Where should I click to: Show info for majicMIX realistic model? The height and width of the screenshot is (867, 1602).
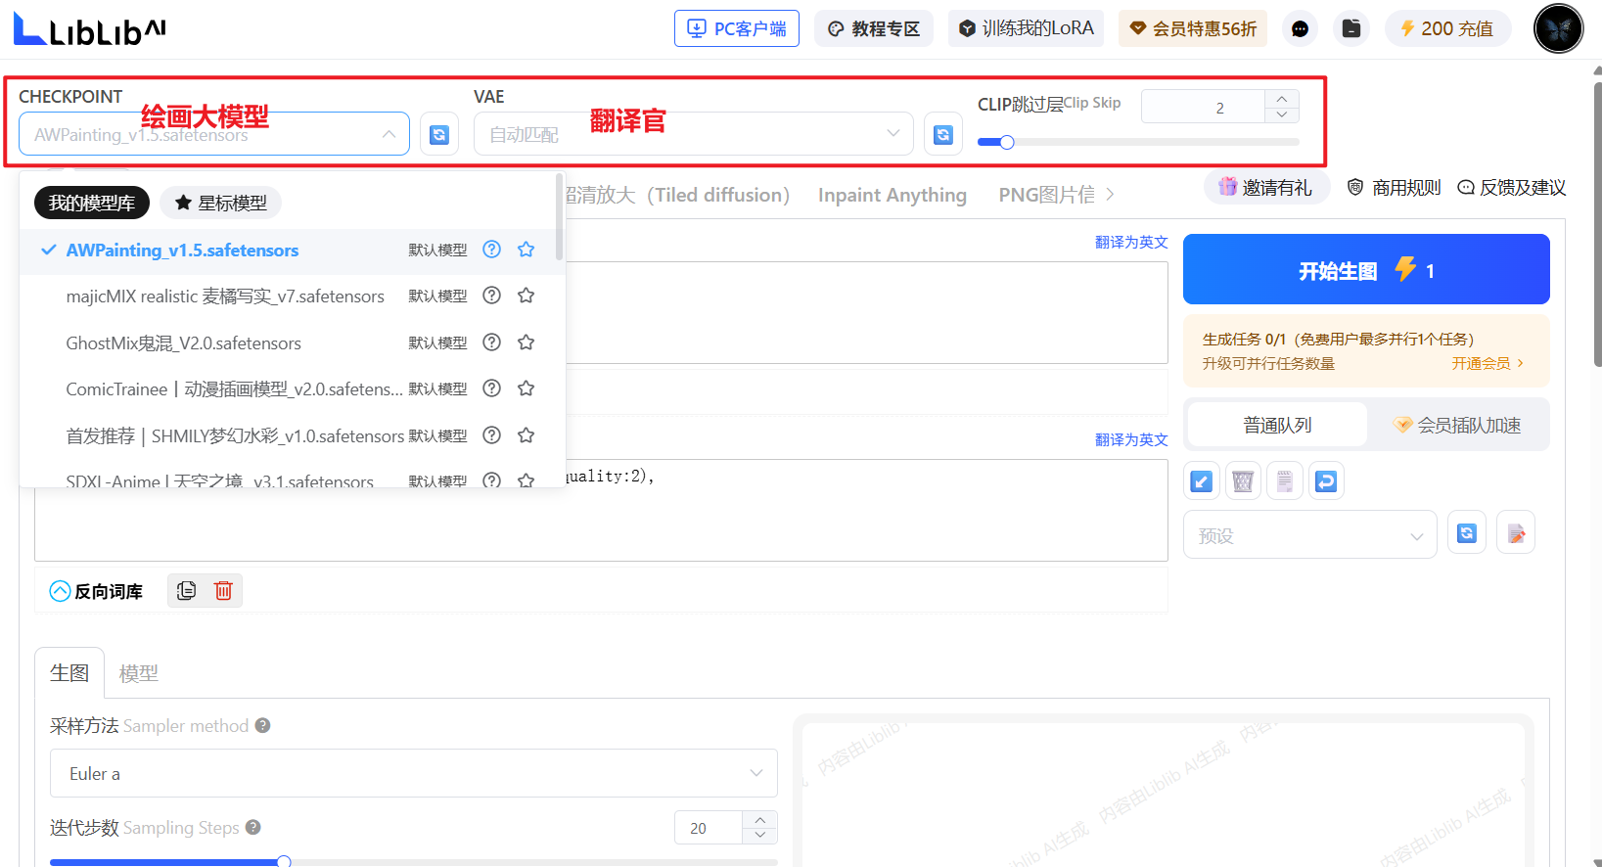click(492, 296)
